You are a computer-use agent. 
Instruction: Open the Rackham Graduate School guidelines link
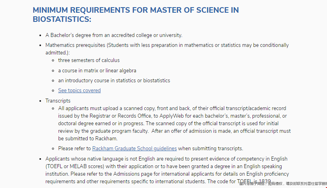tap(134, 148)
